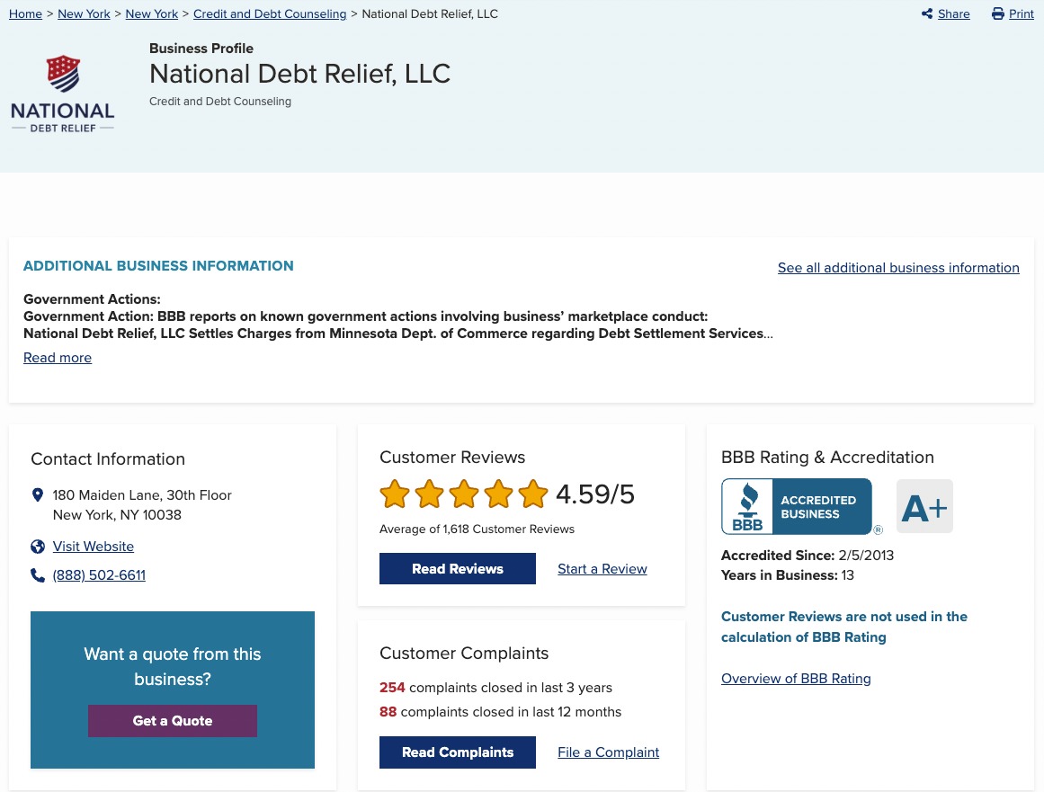Click the globe icon next to Visit Website
The width and height of the screenshot is (1044, 792).
click(x=38, y=546)
